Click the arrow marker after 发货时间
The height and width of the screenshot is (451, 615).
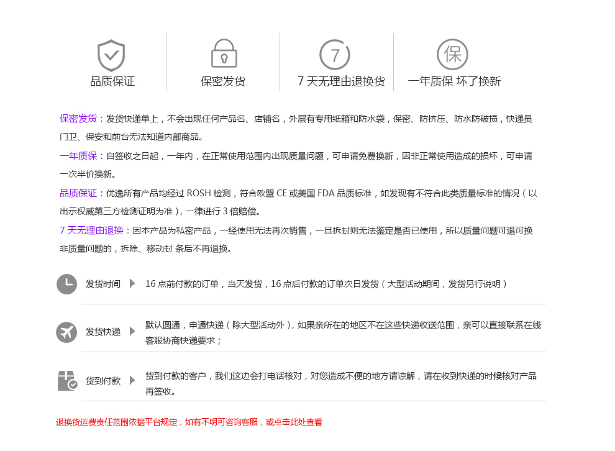click(x=132, y=284)
